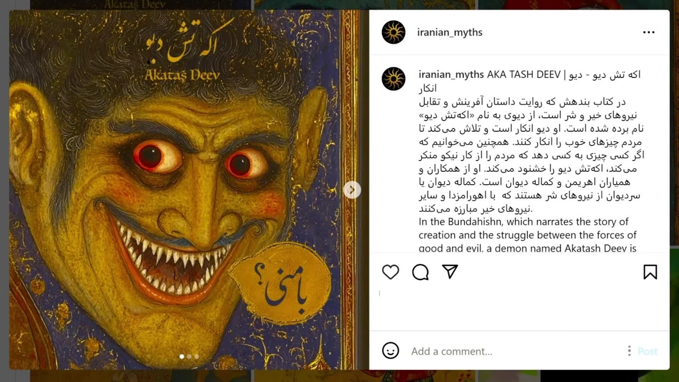The width and height of the screenshot is (679, 382).
Task: Open iranian_myths avatar beside the caption
Action: pyautogui.click(x=394, y=79)
